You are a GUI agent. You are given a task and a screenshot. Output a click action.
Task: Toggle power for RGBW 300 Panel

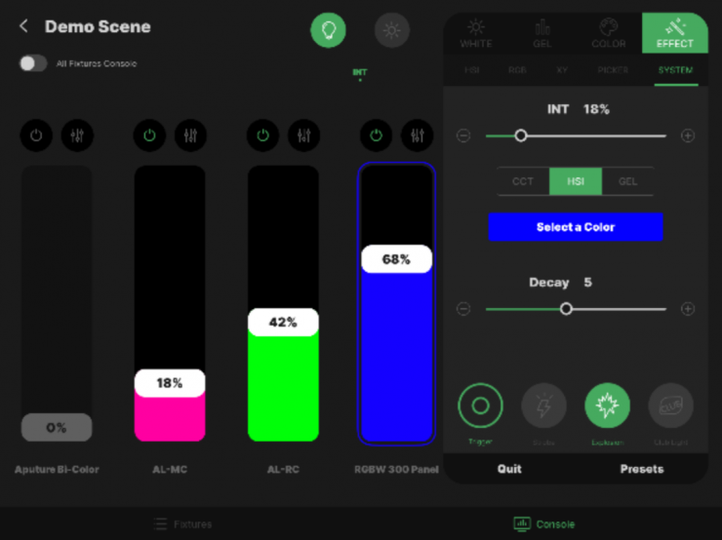click(376, 135)
